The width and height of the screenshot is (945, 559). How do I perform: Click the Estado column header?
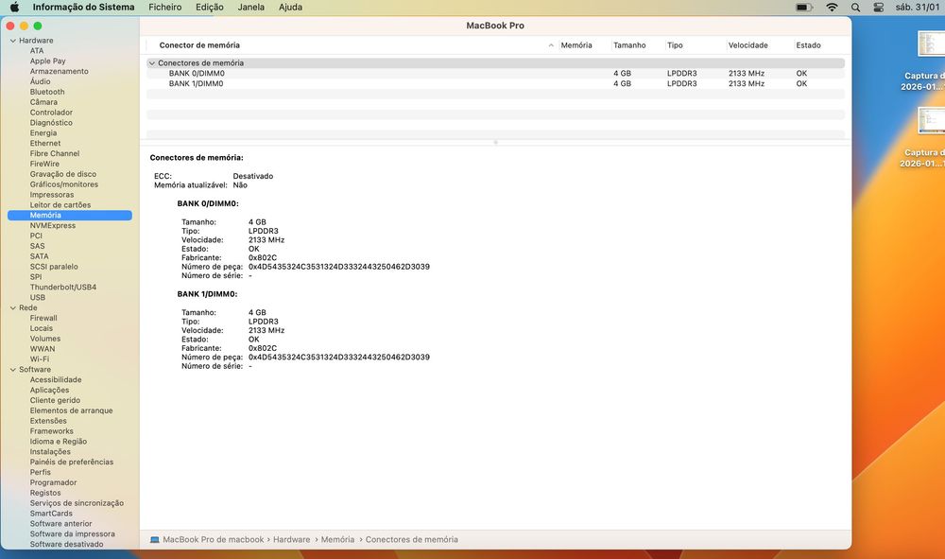coord(808,45)
